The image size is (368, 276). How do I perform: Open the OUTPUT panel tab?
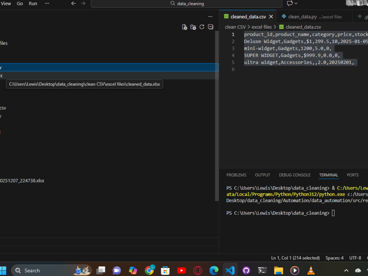(262, 175)
